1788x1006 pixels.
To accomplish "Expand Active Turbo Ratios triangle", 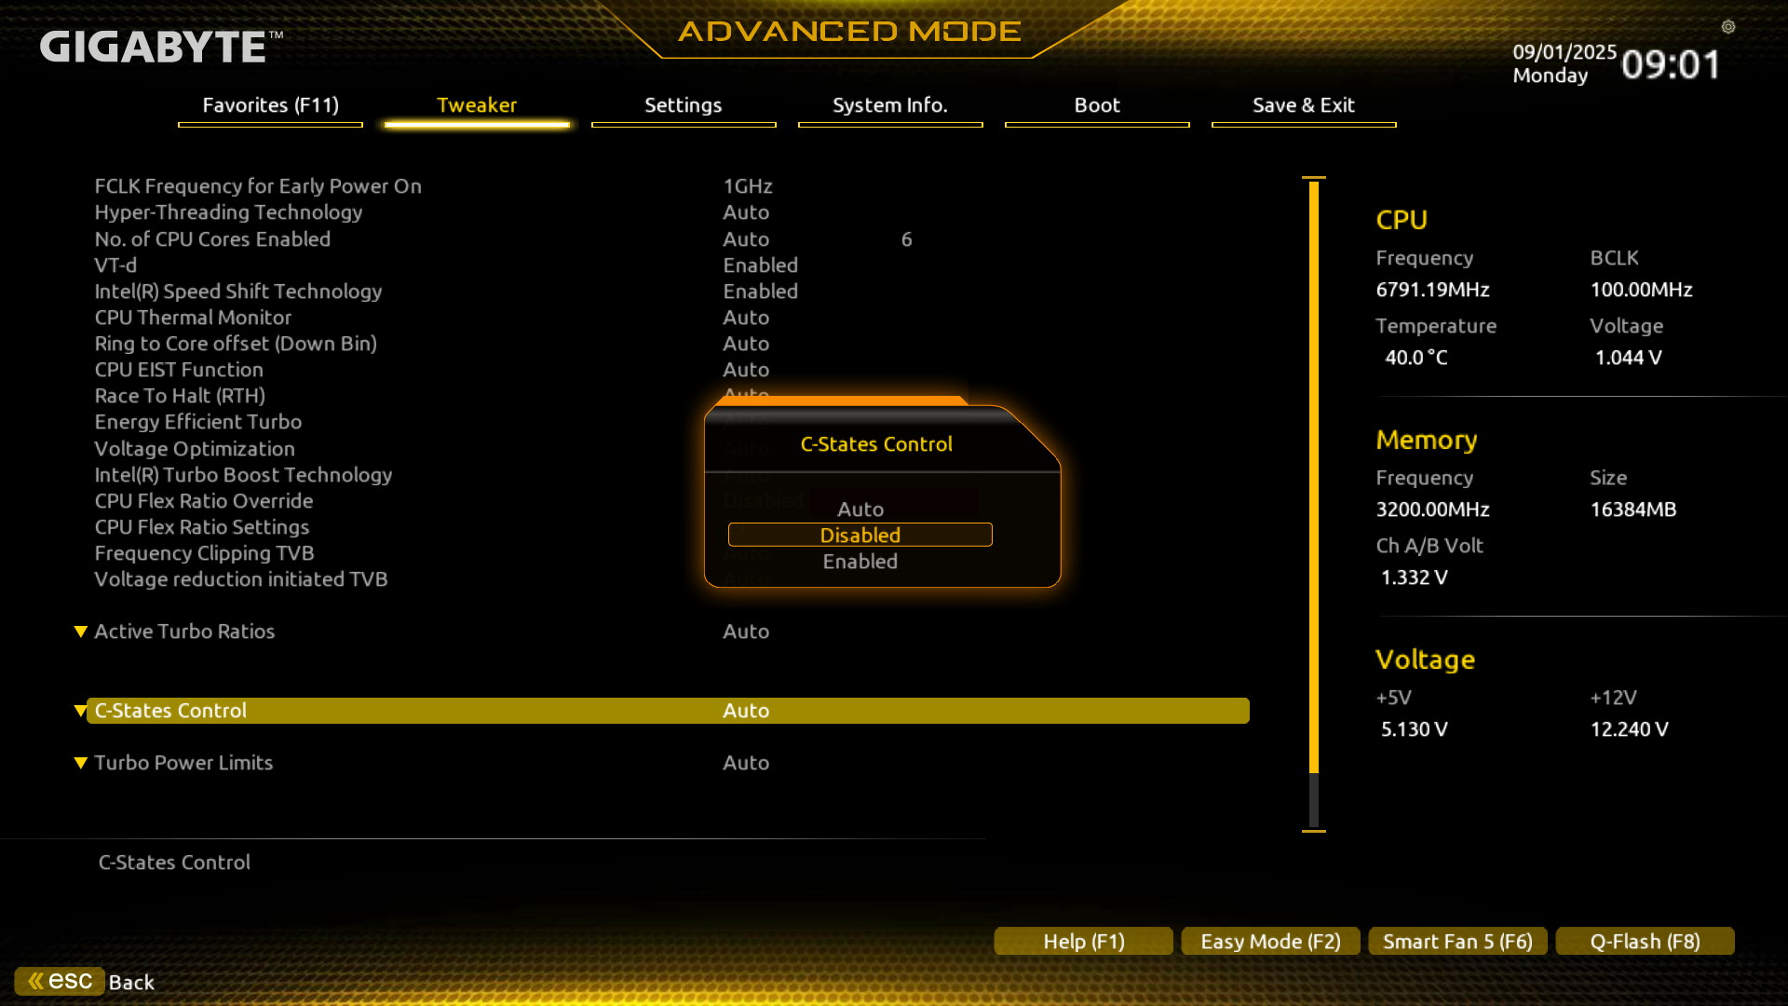I will point(81,632).
